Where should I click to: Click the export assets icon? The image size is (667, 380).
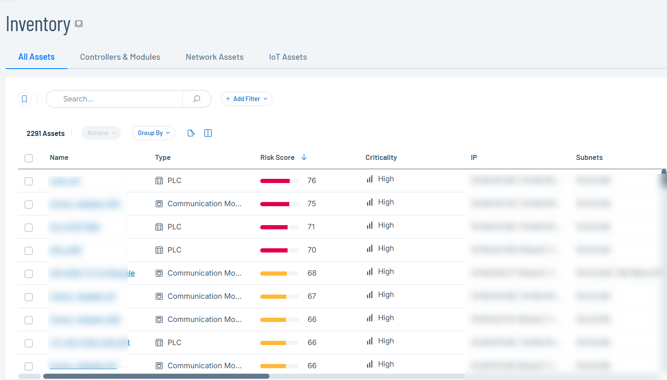click(x=191, y=133)
